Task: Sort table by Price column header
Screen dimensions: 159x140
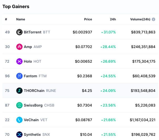Action: coord(88,19)
